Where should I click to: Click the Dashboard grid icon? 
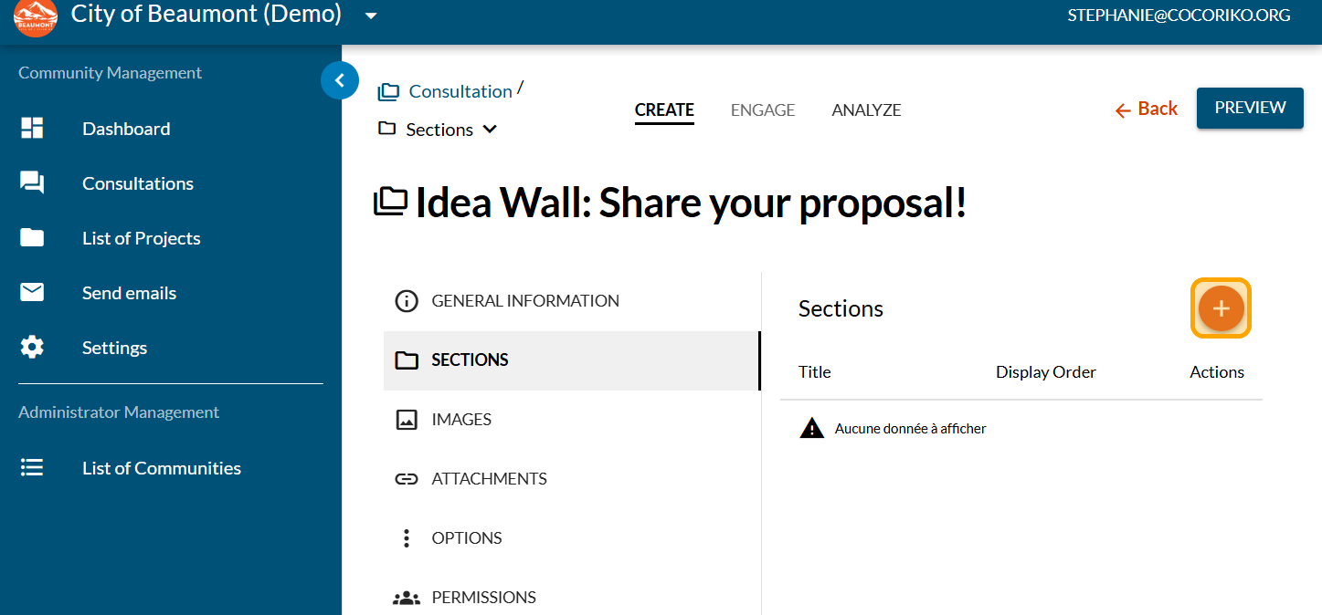point(32,129)
